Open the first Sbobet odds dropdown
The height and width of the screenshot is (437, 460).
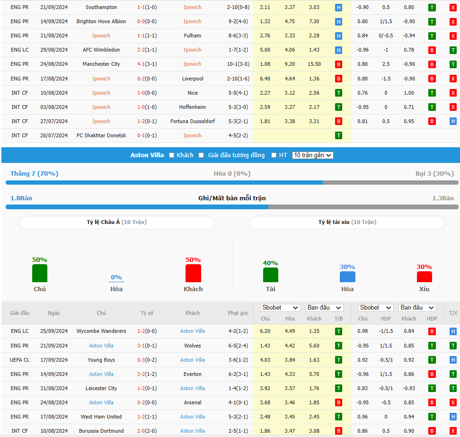pyautogui.click(x=280, y=308)
